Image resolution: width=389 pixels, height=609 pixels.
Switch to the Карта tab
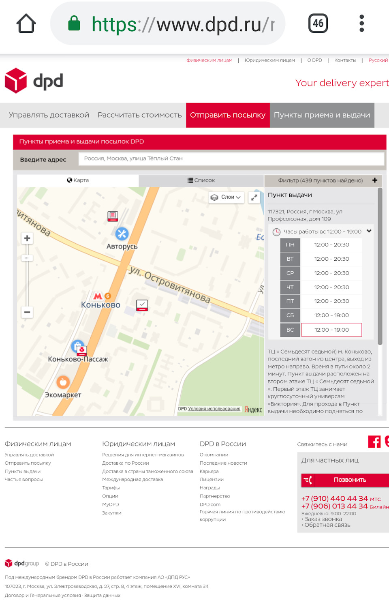coord(78,180)
